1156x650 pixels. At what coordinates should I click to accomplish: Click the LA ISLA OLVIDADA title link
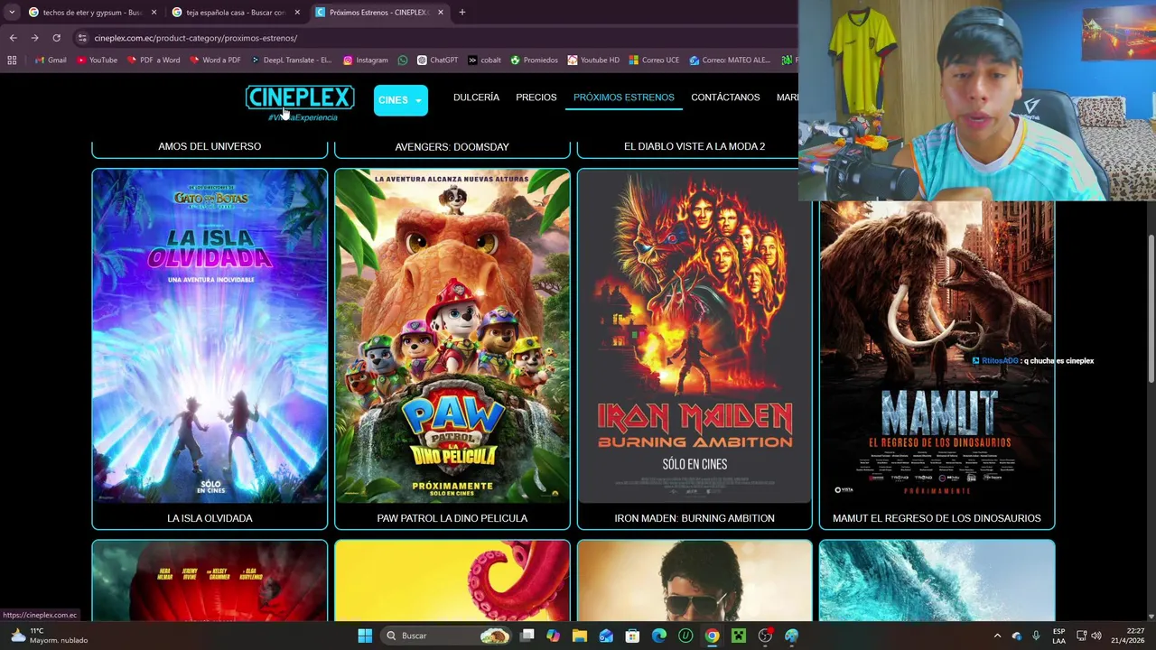pos(210,518)
